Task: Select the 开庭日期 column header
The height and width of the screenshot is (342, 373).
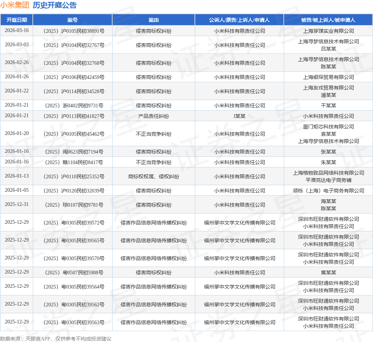Action: coord(17,20)
